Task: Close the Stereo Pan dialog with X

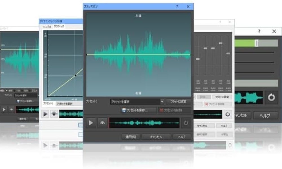Action: (x=188, y=6)
